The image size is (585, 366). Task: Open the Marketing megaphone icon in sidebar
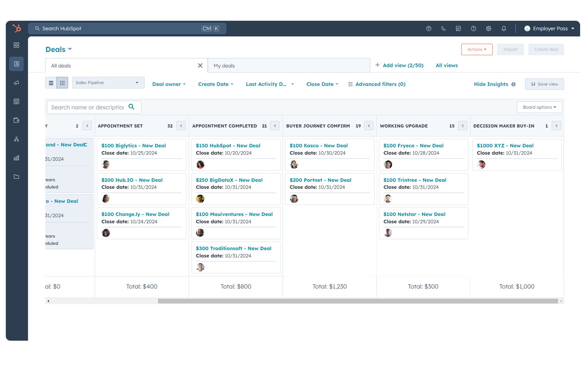[x=16, y=83]
